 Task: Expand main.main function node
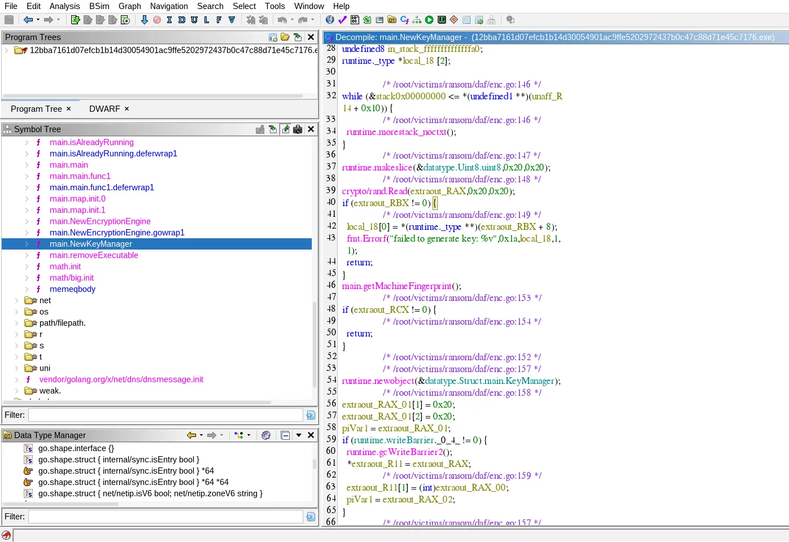(27, 165)
